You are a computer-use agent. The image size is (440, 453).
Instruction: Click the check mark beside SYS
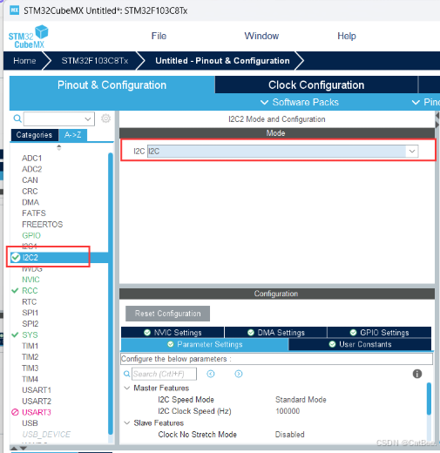tap(15, 335)
